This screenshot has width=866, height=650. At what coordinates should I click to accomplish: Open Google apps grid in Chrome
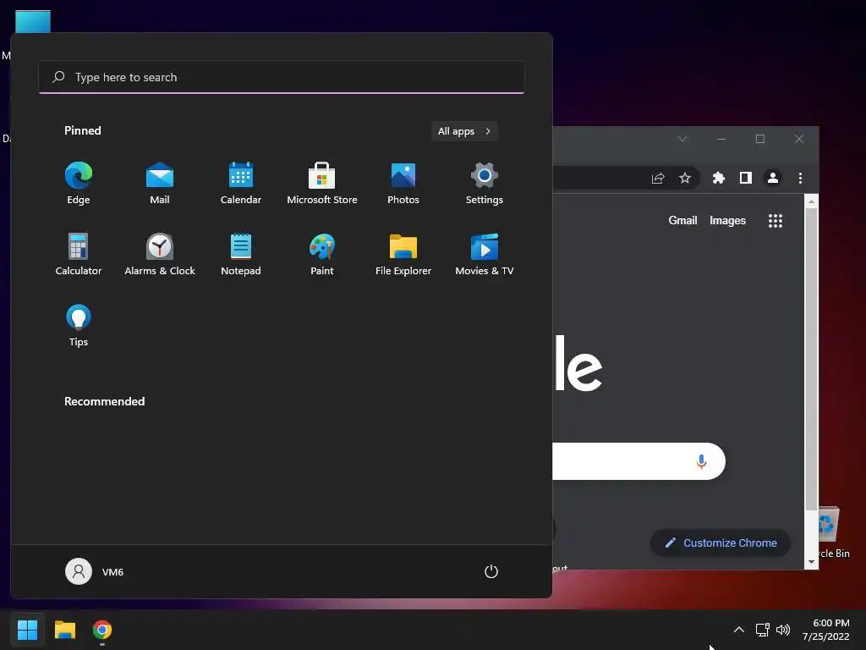776,221
